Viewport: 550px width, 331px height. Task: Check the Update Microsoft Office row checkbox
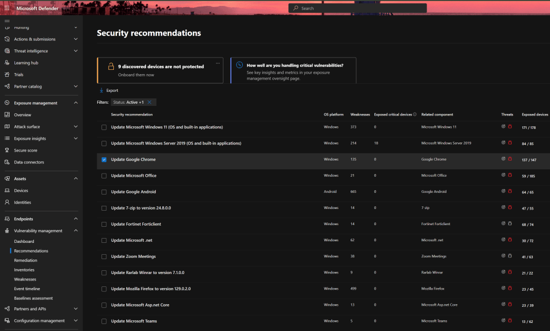[104, 175]
